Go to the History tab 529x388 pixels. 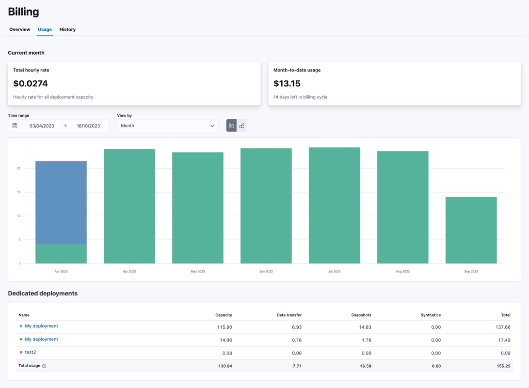click(x=67, y=30)
